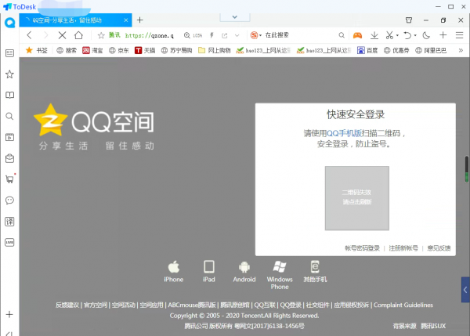
Task: Go back with the browser back arrow
Action: (29, 35)
